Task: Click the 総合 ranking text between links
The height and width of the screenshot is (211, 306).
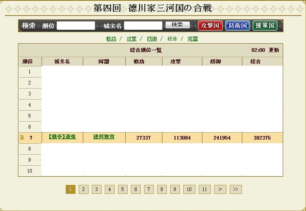Action: click(172, 39)
